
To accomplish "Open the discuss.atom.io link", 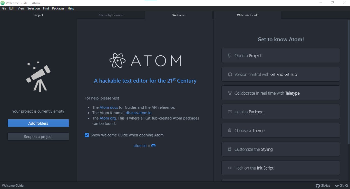I will pos(139,113).
